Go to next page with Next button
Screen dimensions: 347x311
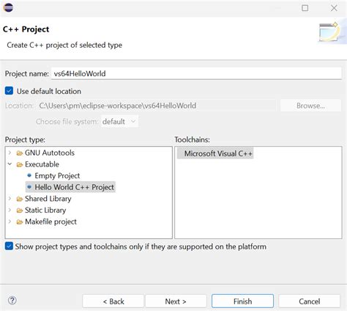(x=176, y=301)
